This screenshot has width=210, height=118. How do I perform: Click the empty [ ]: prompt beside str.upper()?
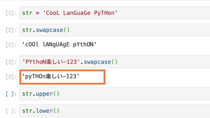pos(11,94)
